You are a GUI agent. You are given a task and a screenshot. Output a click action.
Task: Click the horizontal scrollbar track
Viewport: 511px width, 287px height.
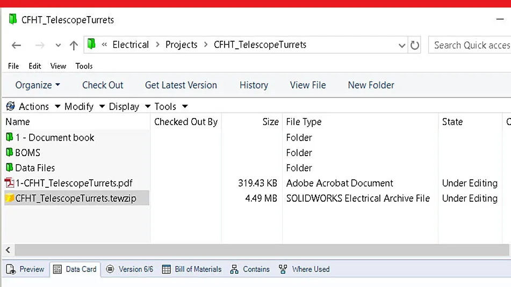tap(262, 250)
